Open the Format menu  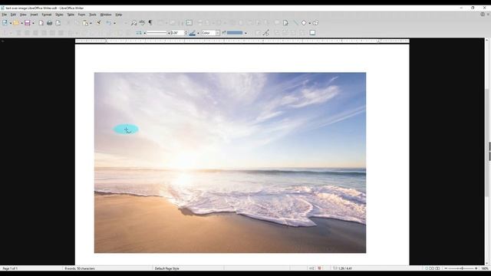tap(47, 15)
